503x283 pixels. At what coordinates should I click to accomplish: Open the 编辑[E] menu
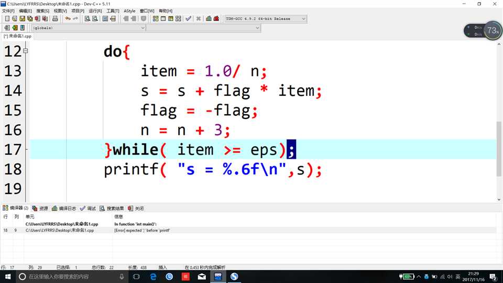(x=25, y=11)
